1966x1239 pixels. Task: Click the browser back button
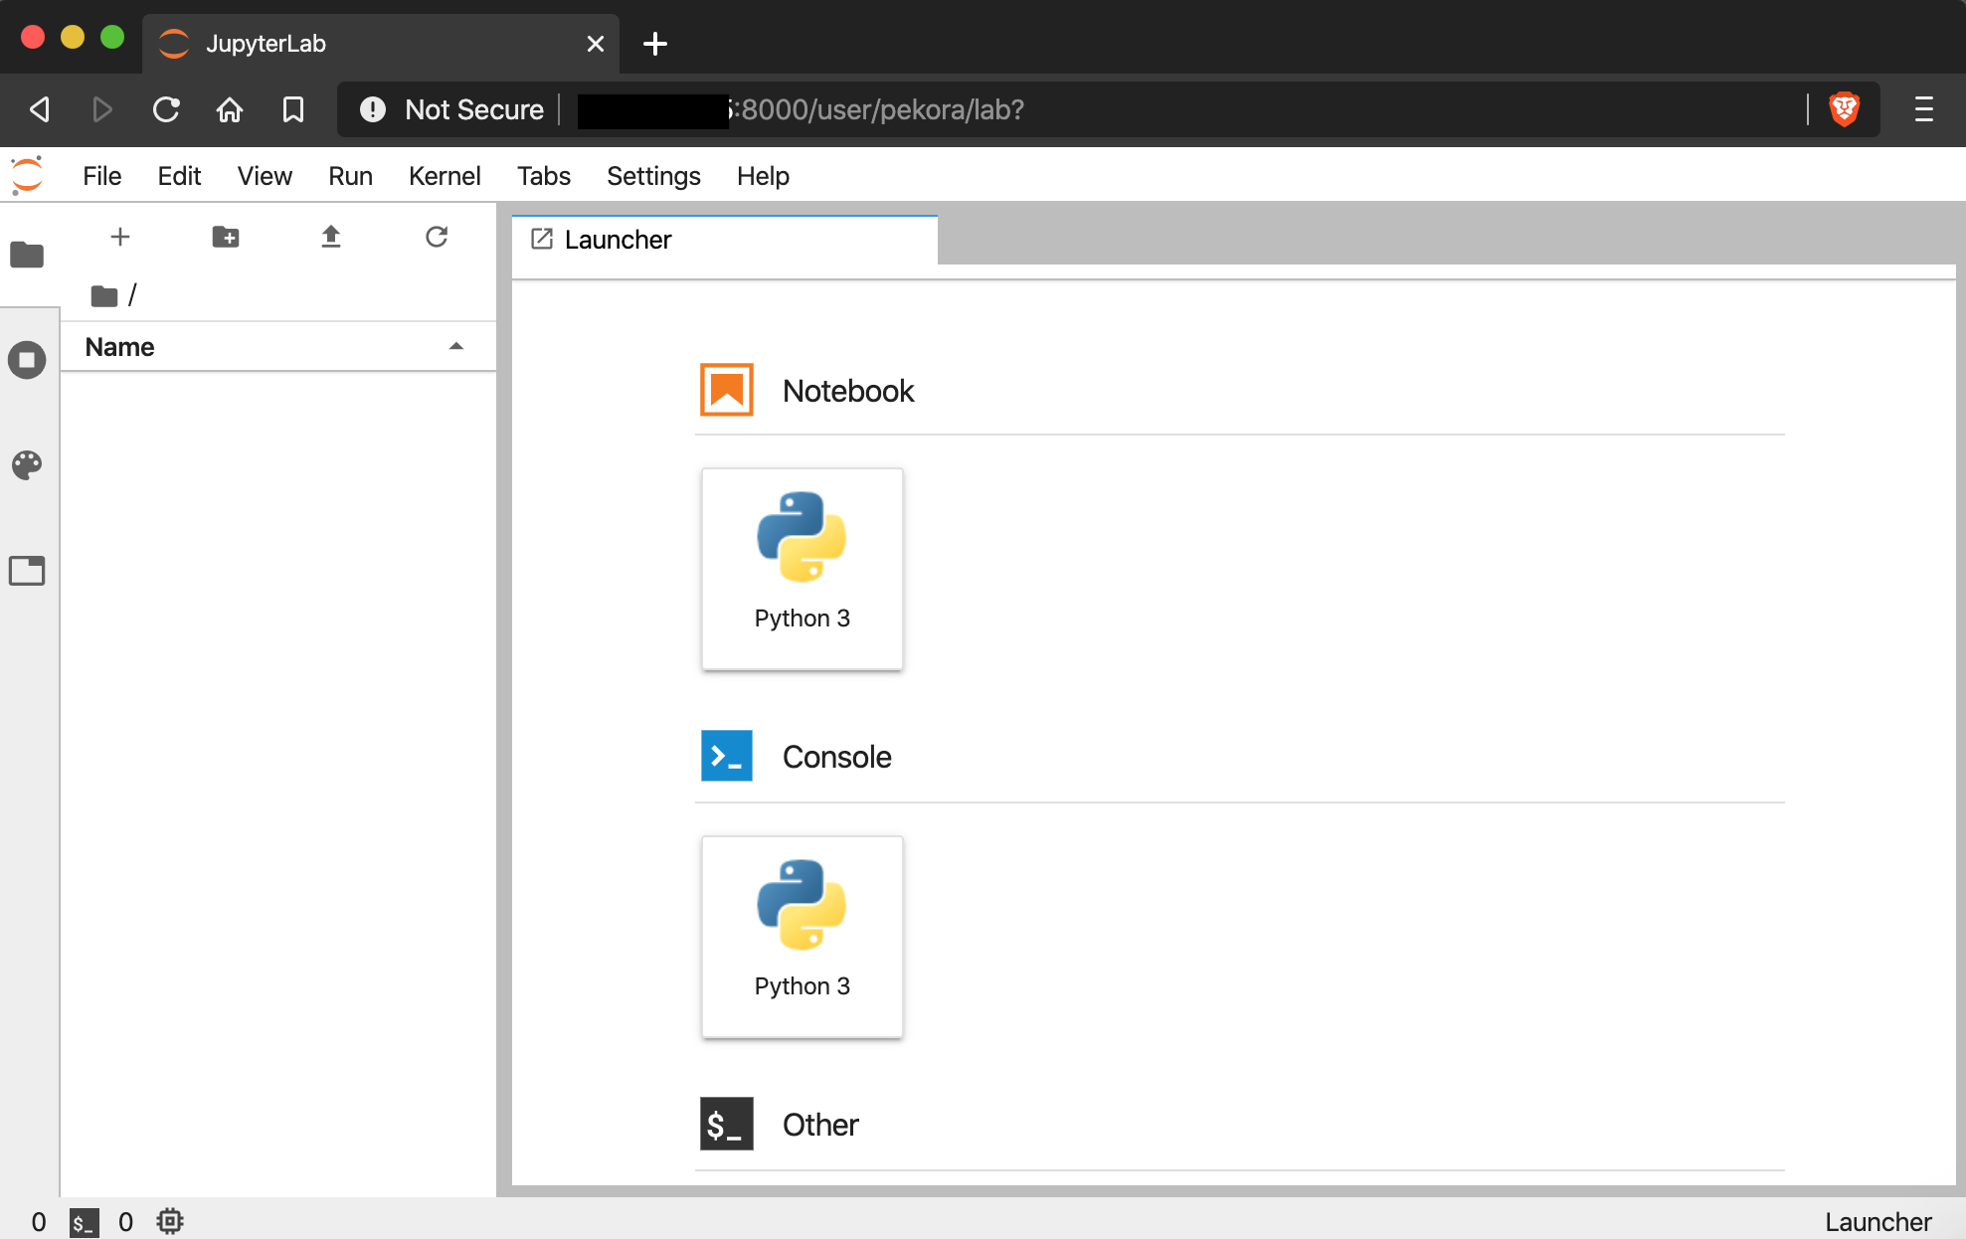click(x=40, y=109)
